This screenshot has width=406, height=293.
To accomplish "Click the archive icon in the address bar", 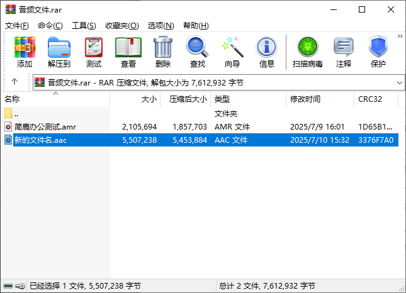I will click(40, 82).
